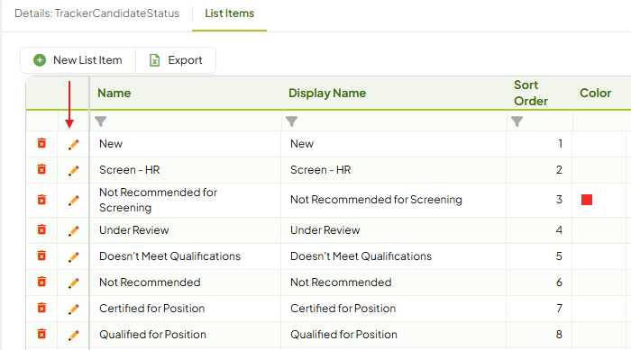Sort by Name column header
This screenshot has height=350, width=631.
click(x=114, y=94)
